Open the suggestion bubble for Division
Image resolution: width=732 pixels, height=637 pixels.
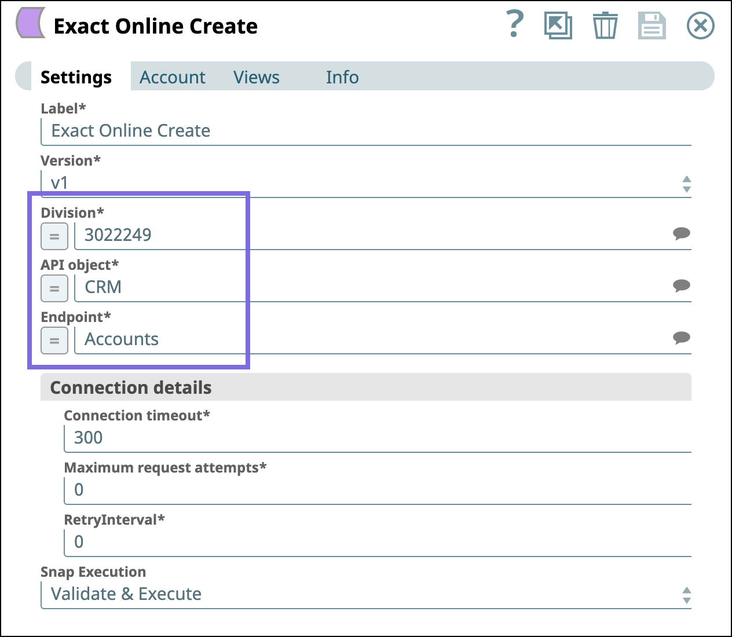tap(682, 233)
